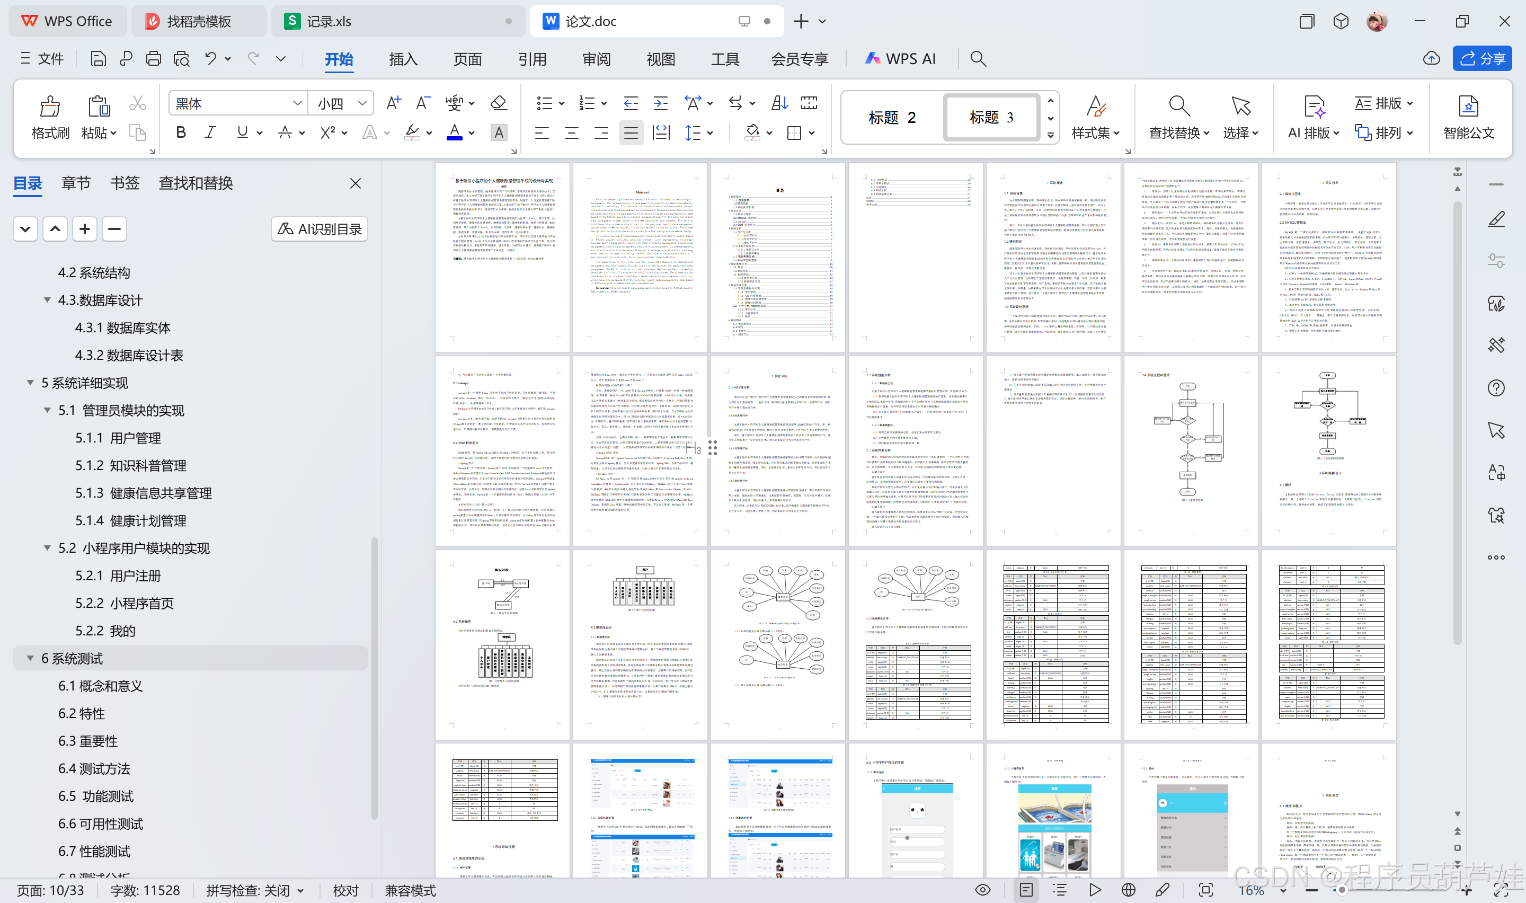1526x903 pixels.
Task: Select justify paragraph button
Action: [631, 132]
